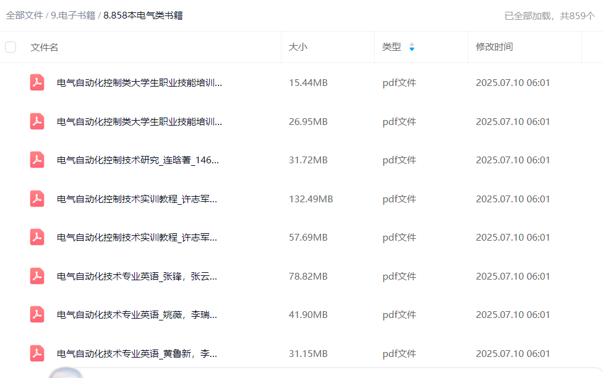
Task: Open 电气自动化技术专业英语_黄鲁新 file name
Action: click(137, 354)
